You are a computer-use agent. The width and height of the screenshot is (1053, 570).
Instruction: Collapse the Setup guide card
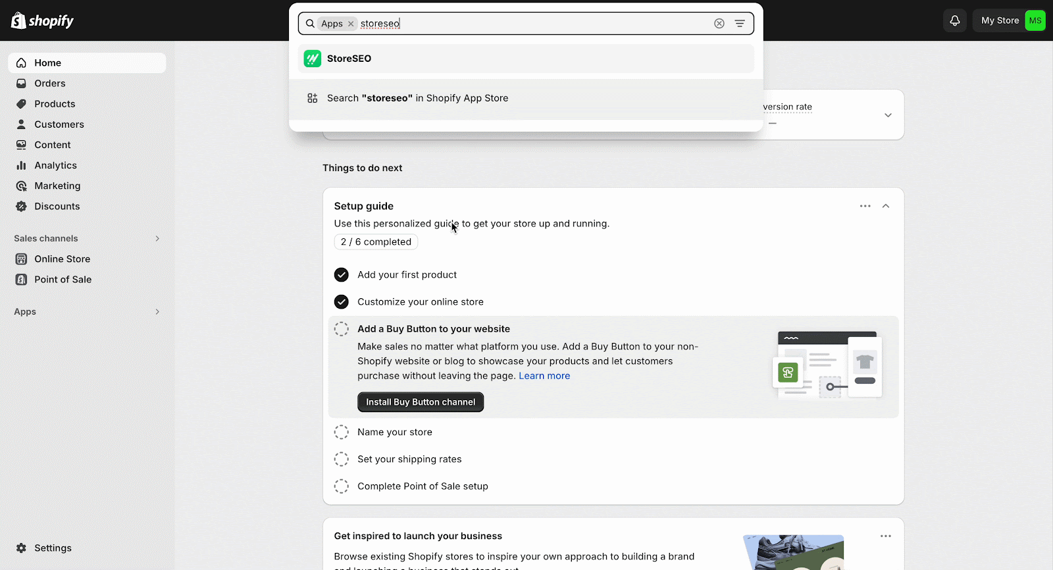[x=886, y=206]
